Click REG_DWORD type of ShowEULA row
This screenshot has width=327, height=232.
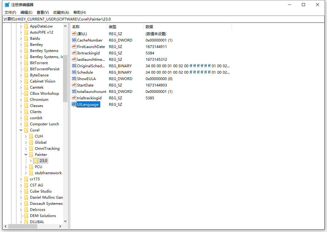click(121, 79)
